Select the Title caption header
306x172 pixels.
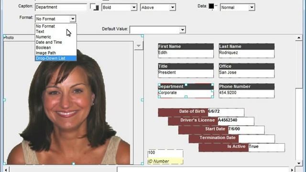[x=186, y=66]
